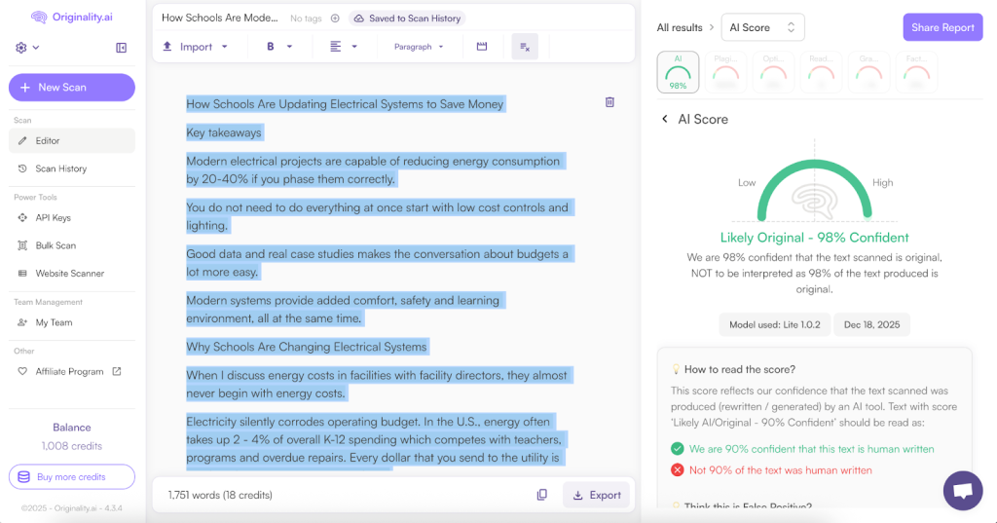Open the chat support bubble

point(963,490)
